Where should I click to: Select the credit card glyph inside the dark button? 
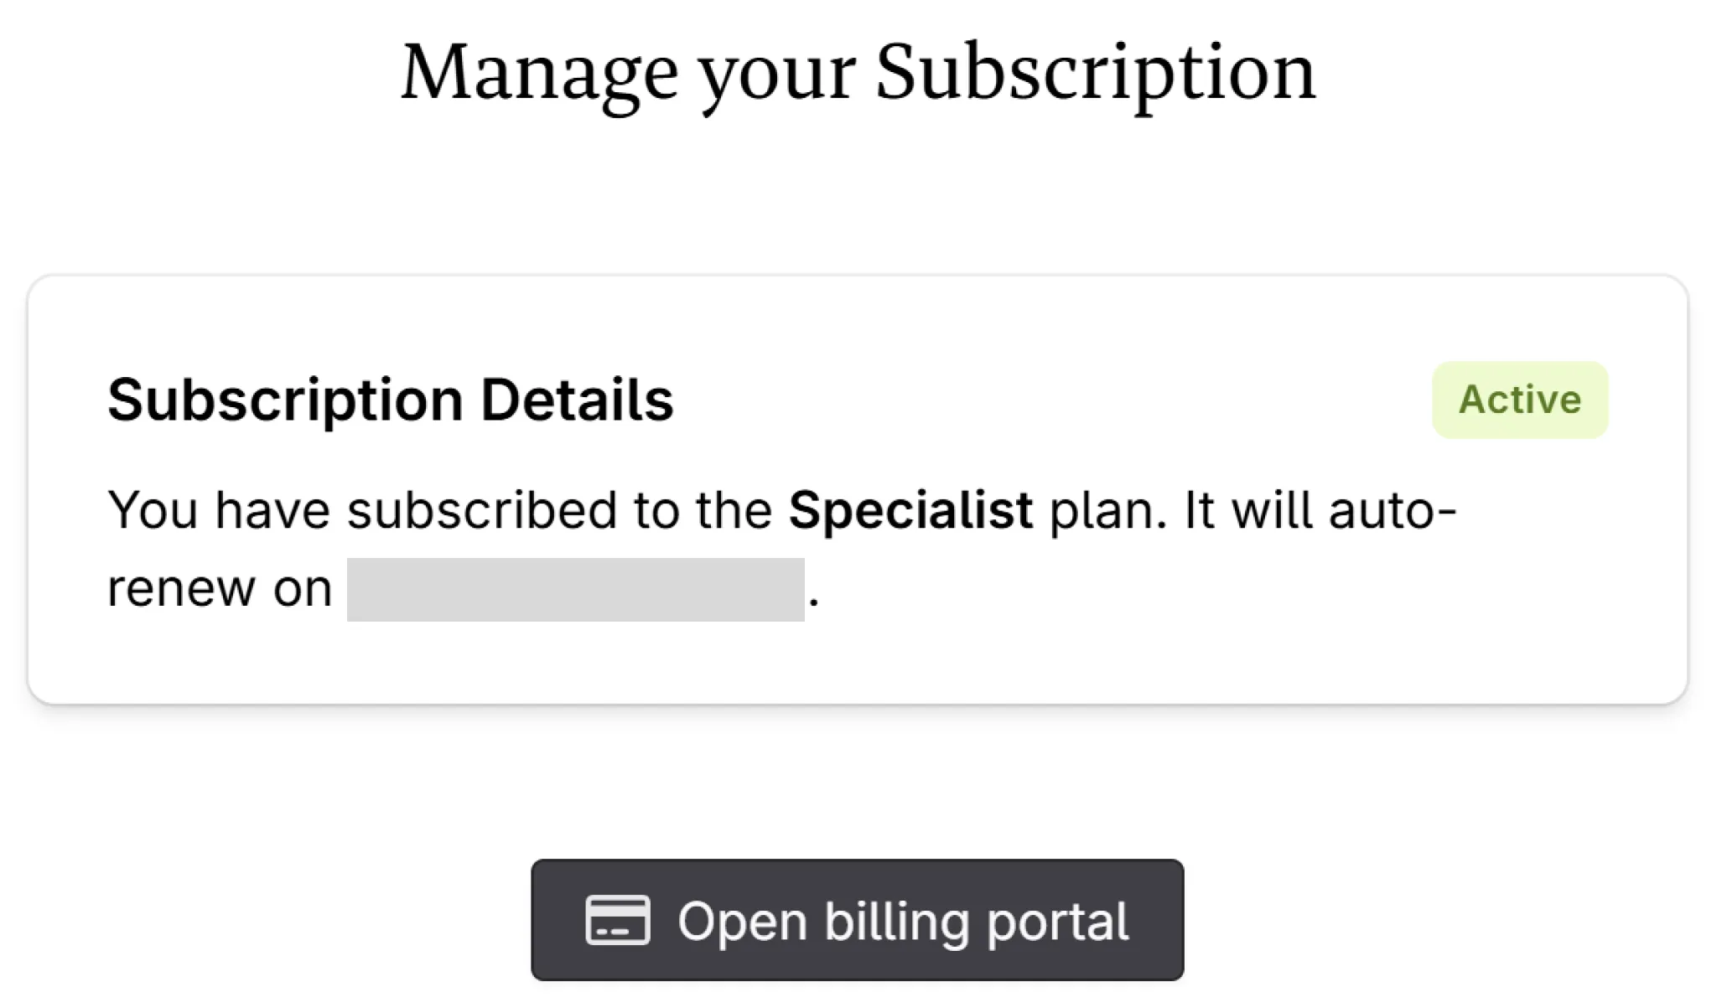618,922
